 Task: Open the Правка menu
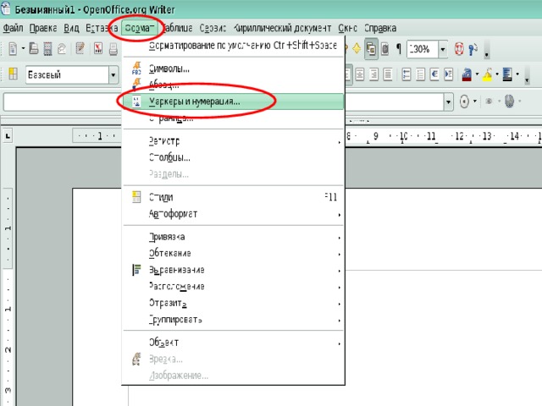pyautogui.click(x=43, y=28)
